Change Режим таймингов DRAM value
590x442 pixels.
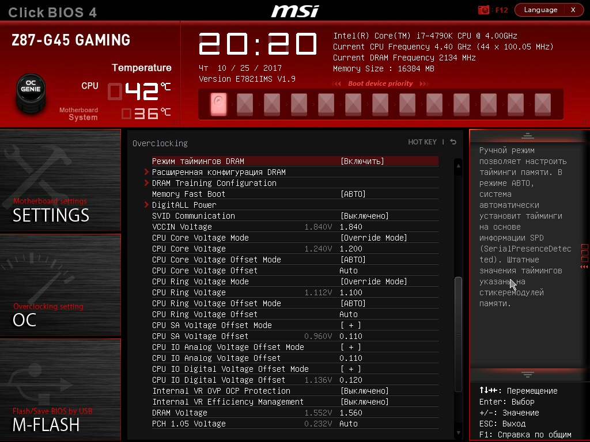point(362,161)
